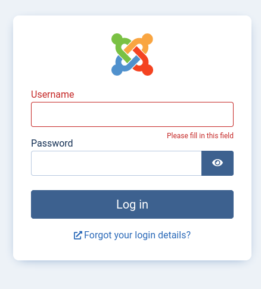Place cursor in box below the Password label
The height and width of the screenshot is (289, 261).
pyautogui.click(x=116, y=163)
